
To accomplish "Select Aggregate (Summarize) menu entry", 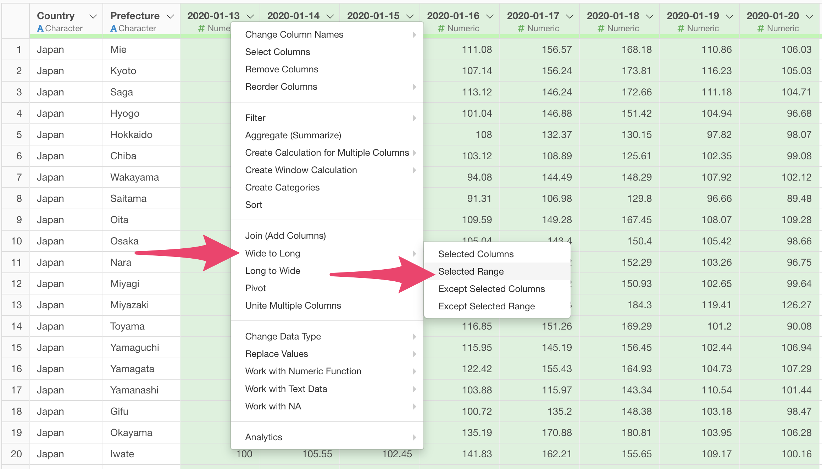I will click(293, 135).
